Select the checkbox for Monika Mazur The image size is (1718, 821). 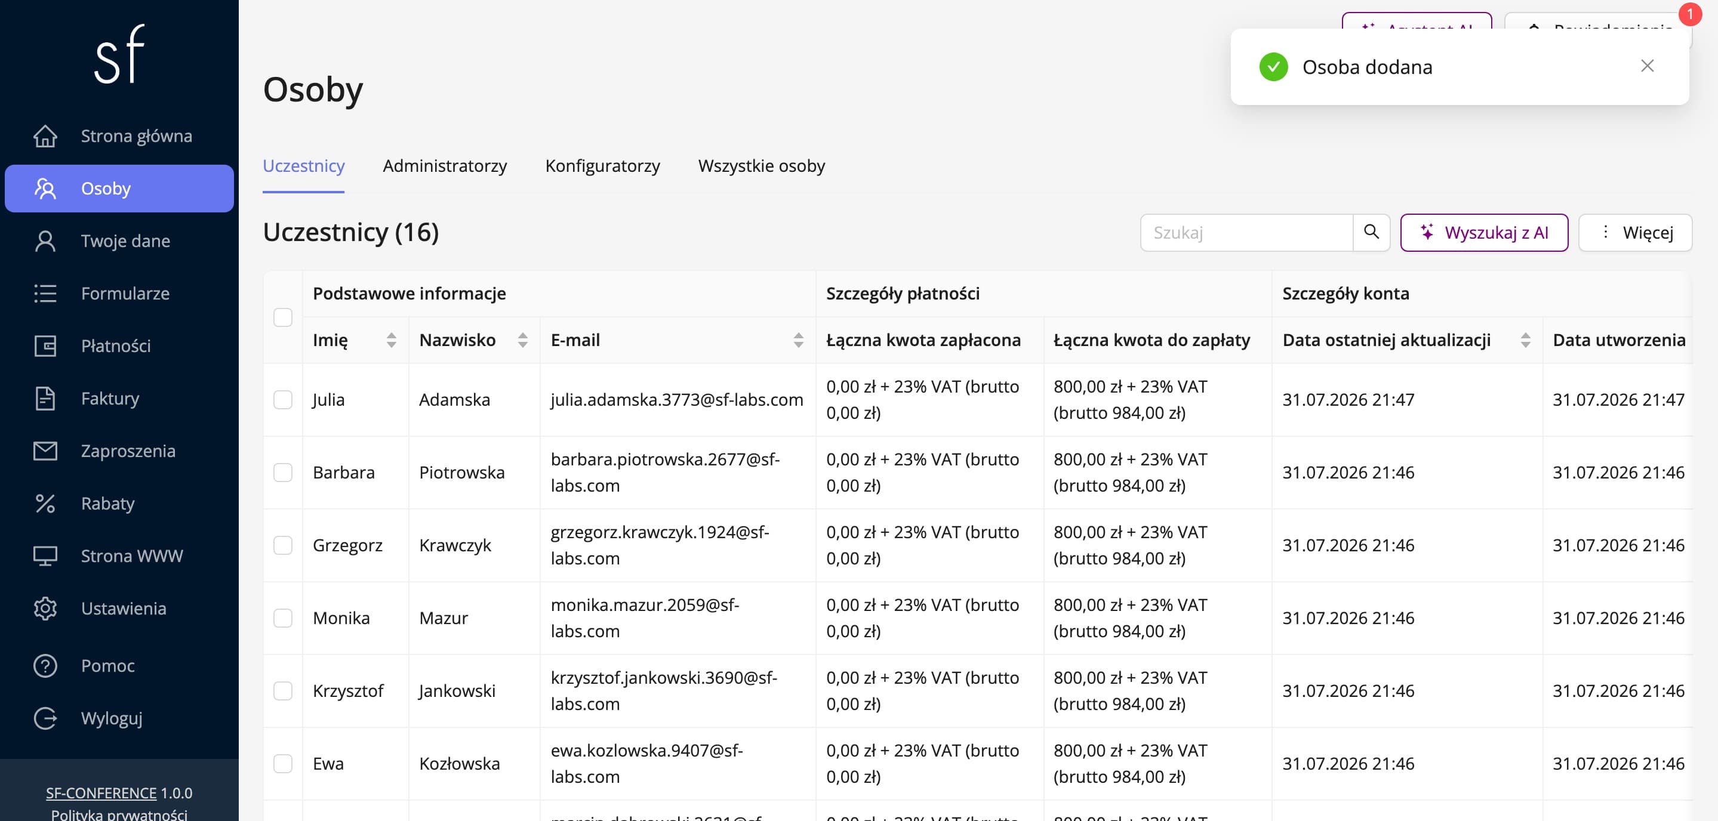click(283, 618)
